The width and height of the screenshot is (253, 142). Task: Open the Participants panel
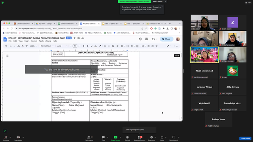(x=89, y=138)
